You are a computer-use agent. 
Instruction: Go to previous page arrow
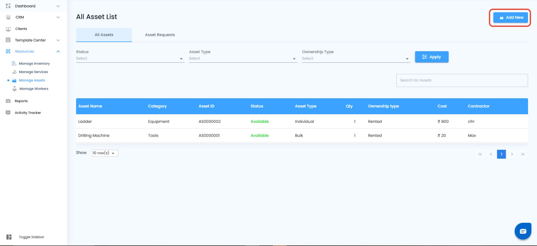click(491, 154)
